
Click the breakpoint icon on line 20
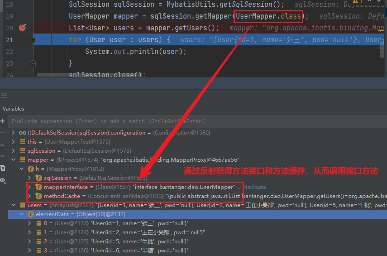point(22,28)
